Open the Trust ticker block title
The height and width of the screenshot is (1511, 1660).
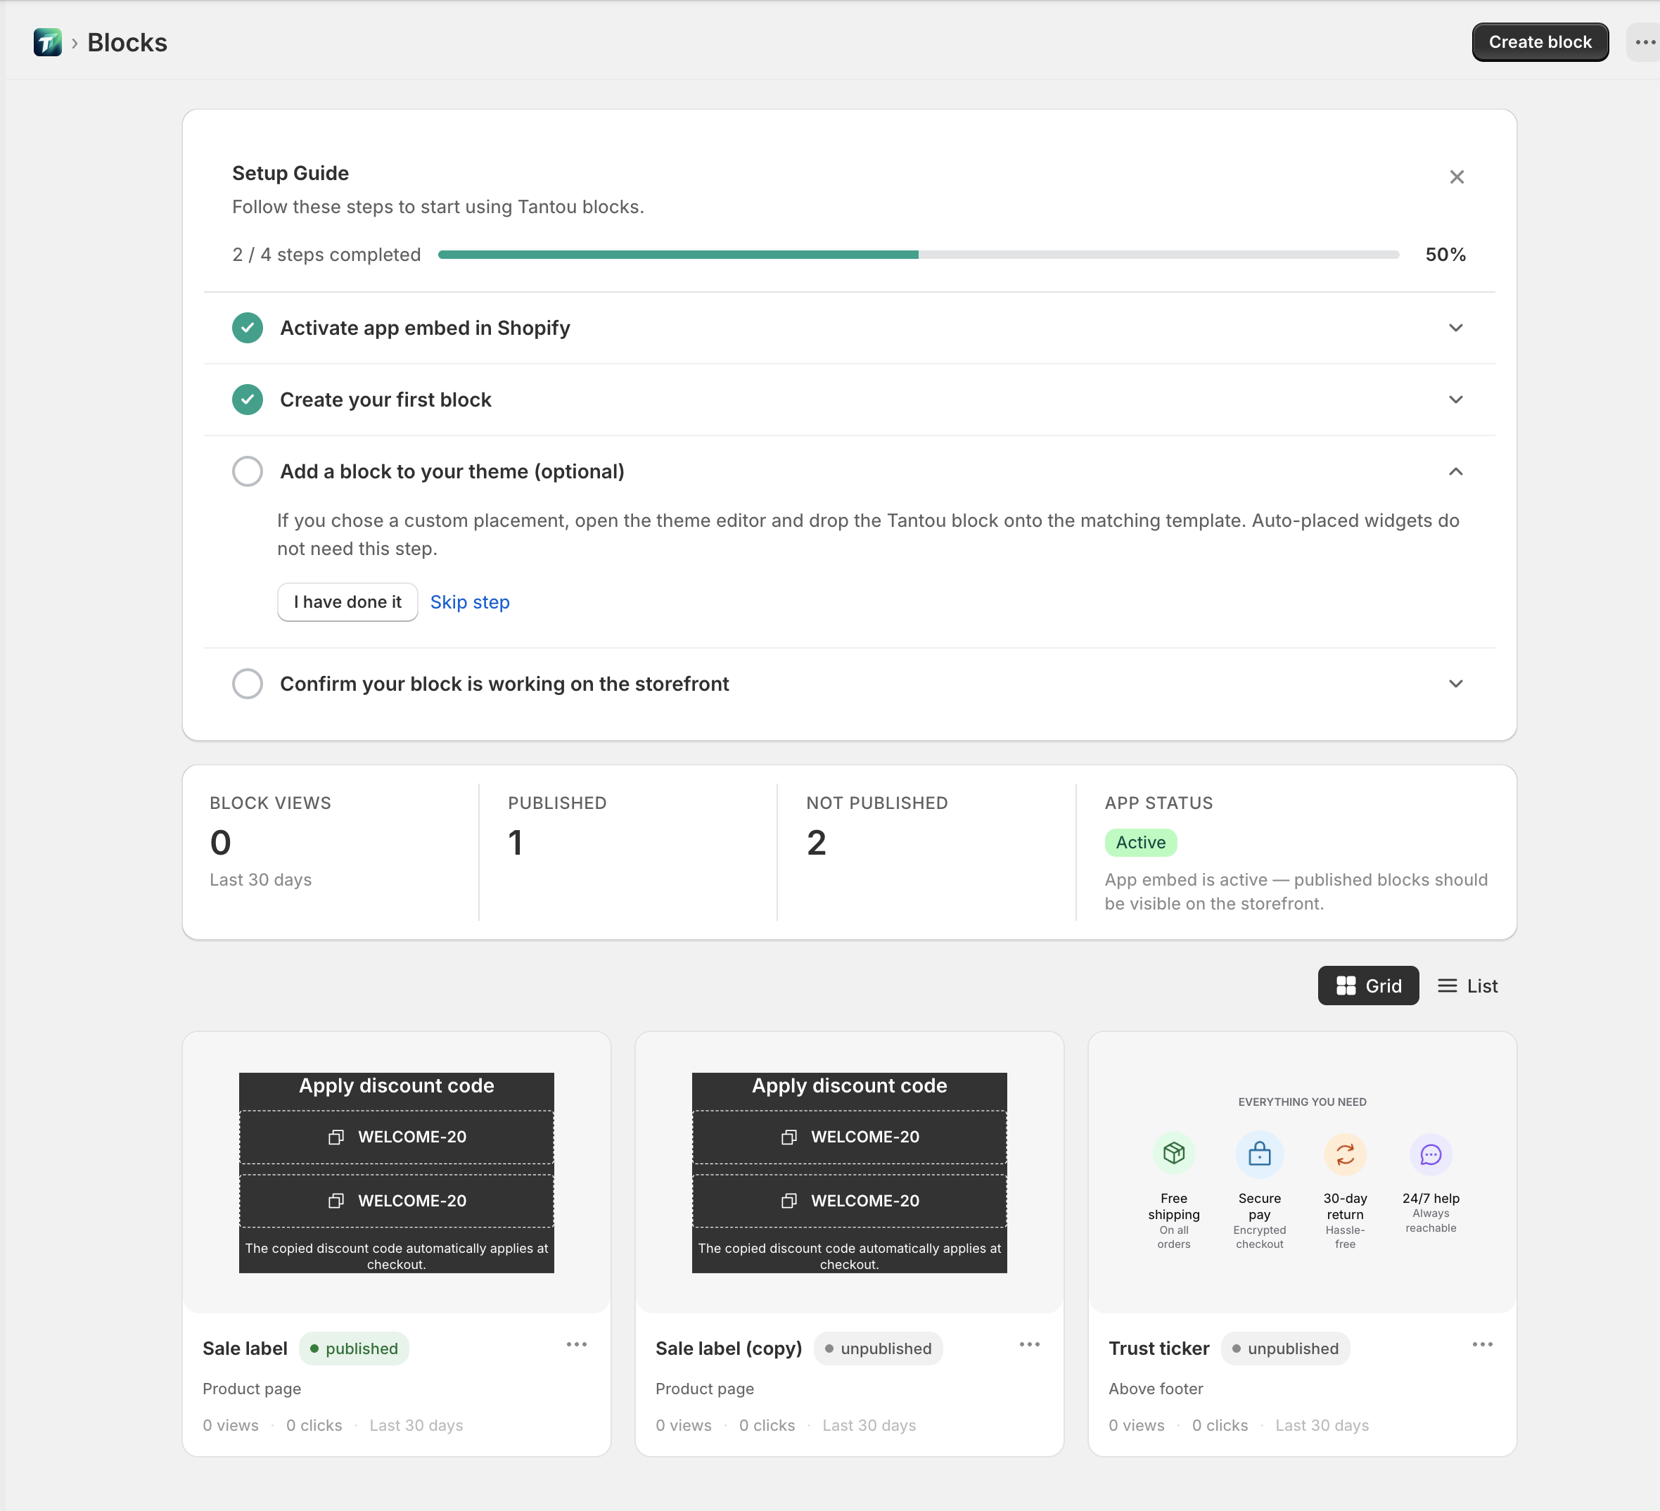coord(1158,1349)
